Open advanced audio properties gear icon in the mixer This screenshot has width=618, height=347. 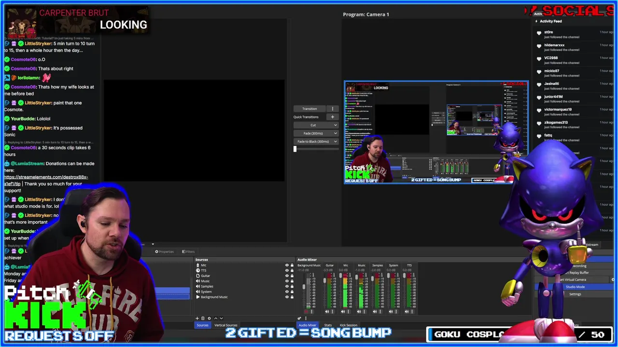(x=299, y=318)
